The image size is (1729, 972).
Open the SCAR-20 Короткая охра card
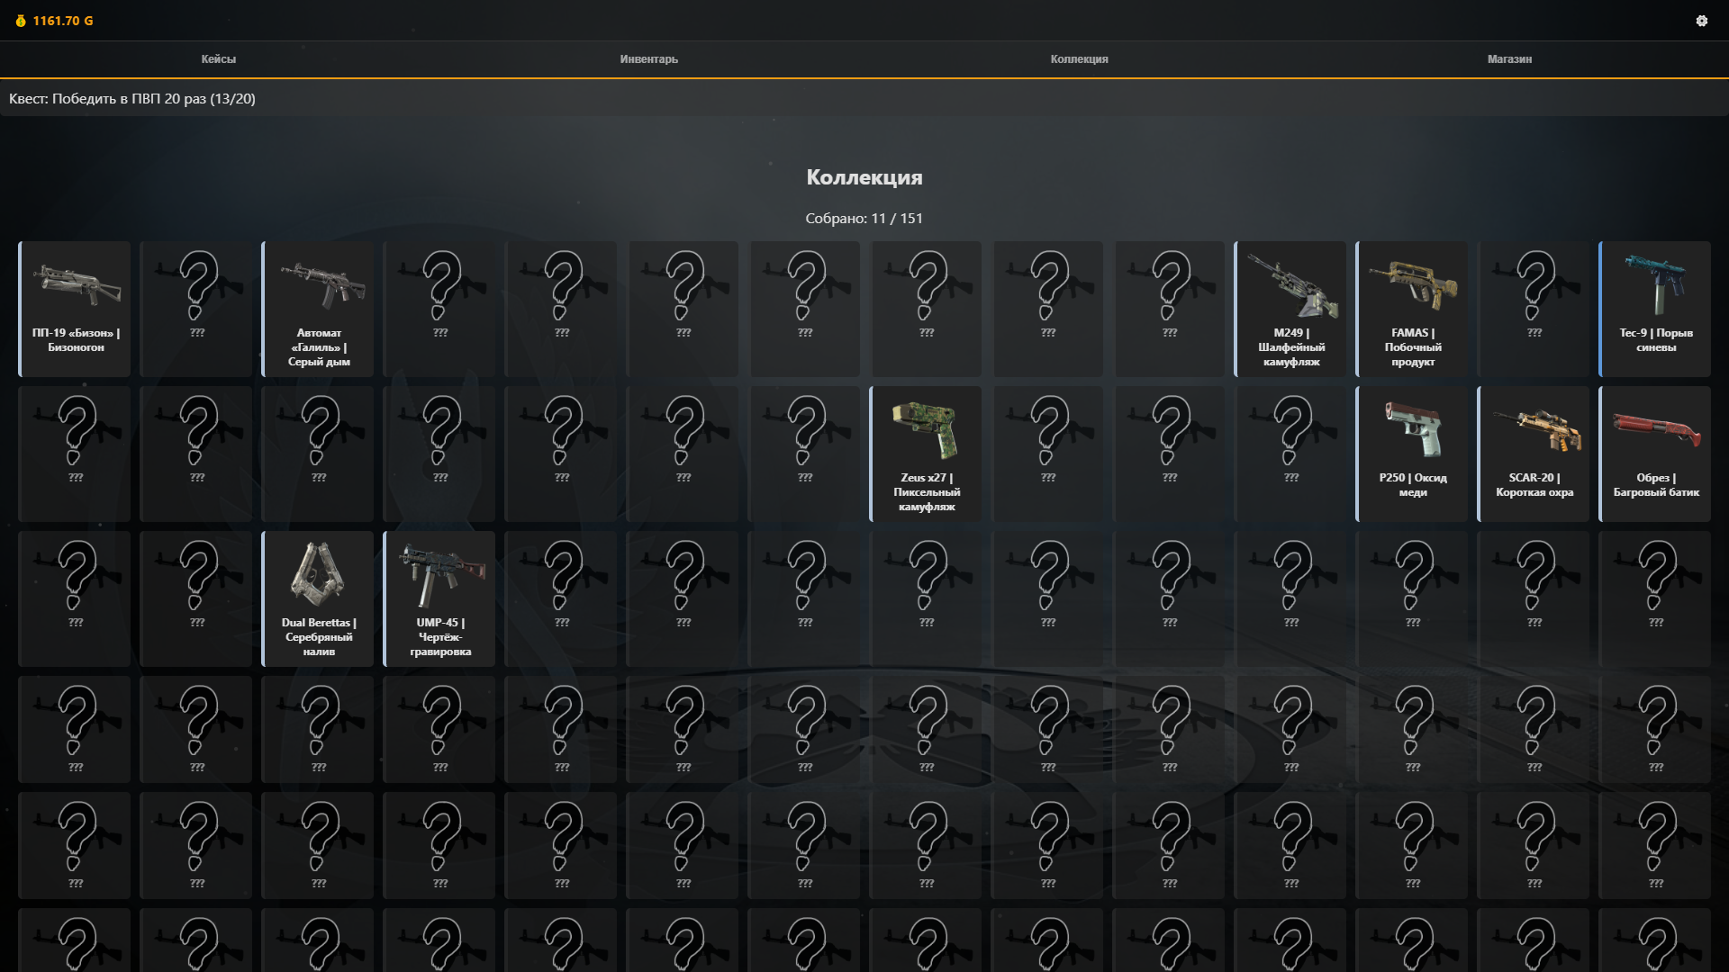[x=1534, y=454]
